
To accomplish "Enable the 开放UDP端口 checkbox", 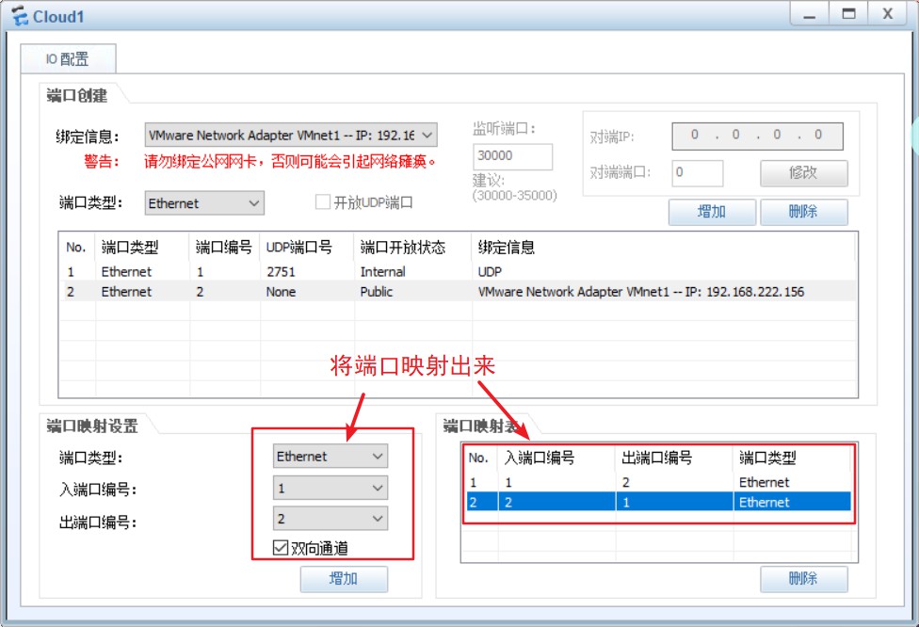I will pyautogui.click(x=322, y=202).
